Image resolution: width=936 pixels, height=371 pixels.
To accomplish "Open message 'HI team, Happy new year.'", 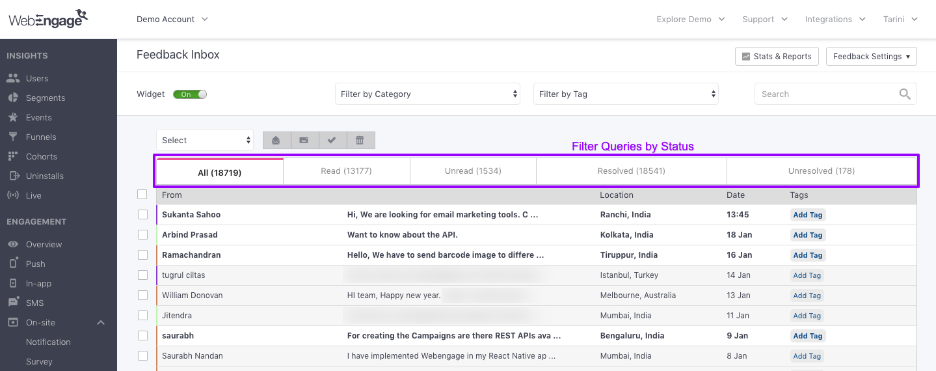I will [x=394, y=295].
